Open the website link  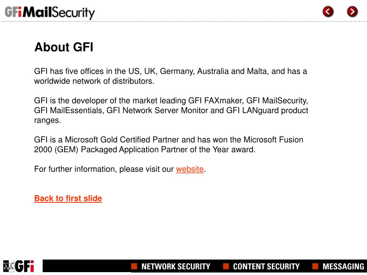coord(190,169)
